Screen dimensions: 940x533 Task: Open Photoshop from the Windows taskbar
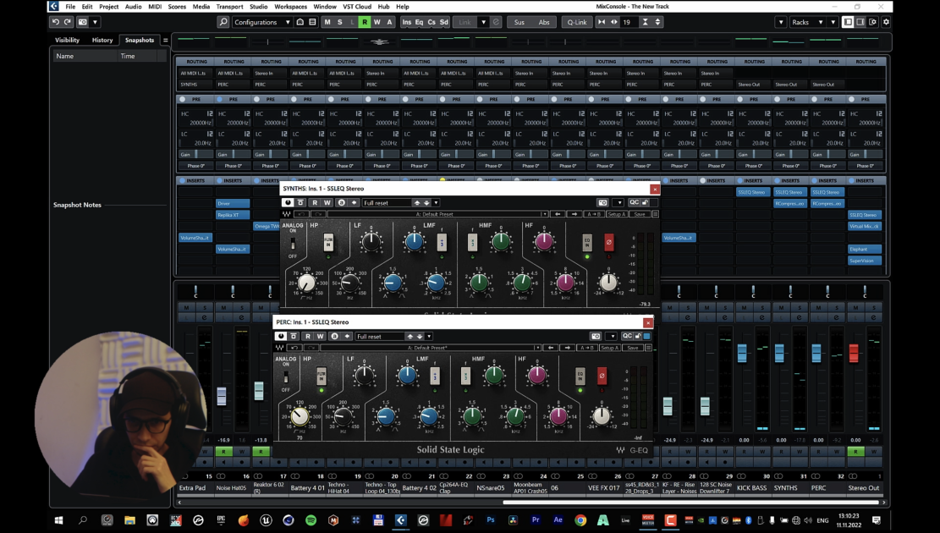(x=491, y=519)
